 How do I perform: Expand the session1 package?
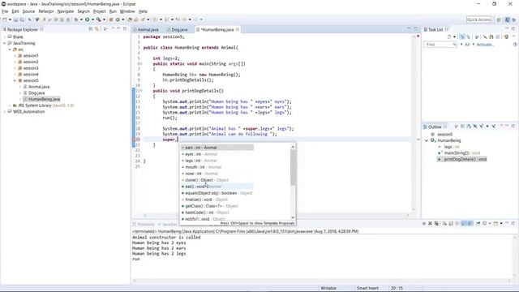pyautogui.click(x=15, y=56)
